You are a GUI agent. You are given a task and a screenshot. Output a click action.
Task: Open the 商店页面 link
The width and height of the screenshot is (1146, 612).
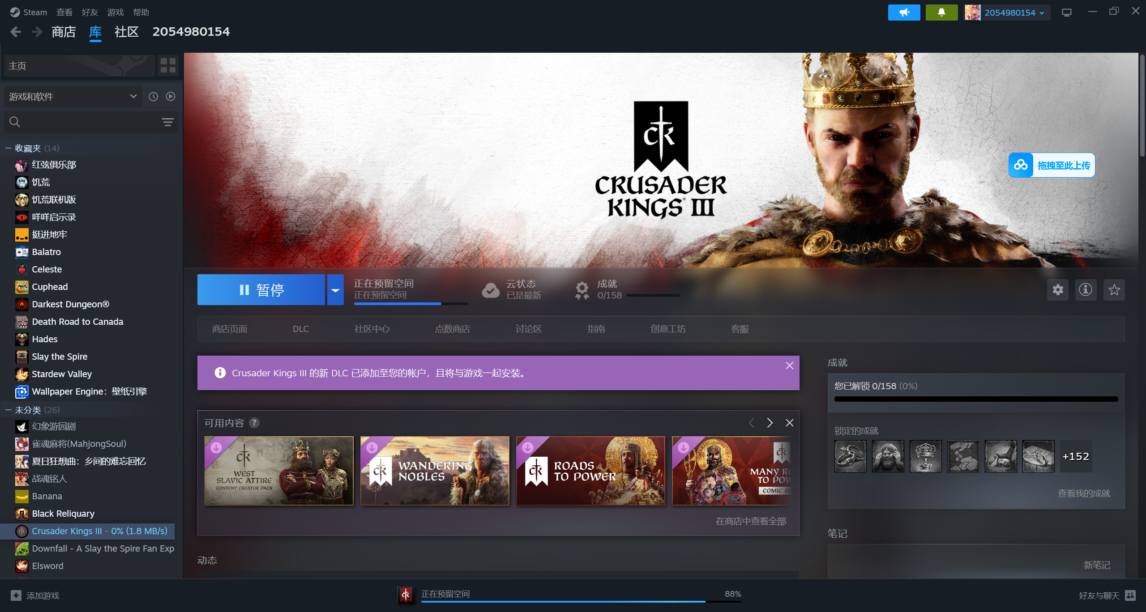[230, 329]
